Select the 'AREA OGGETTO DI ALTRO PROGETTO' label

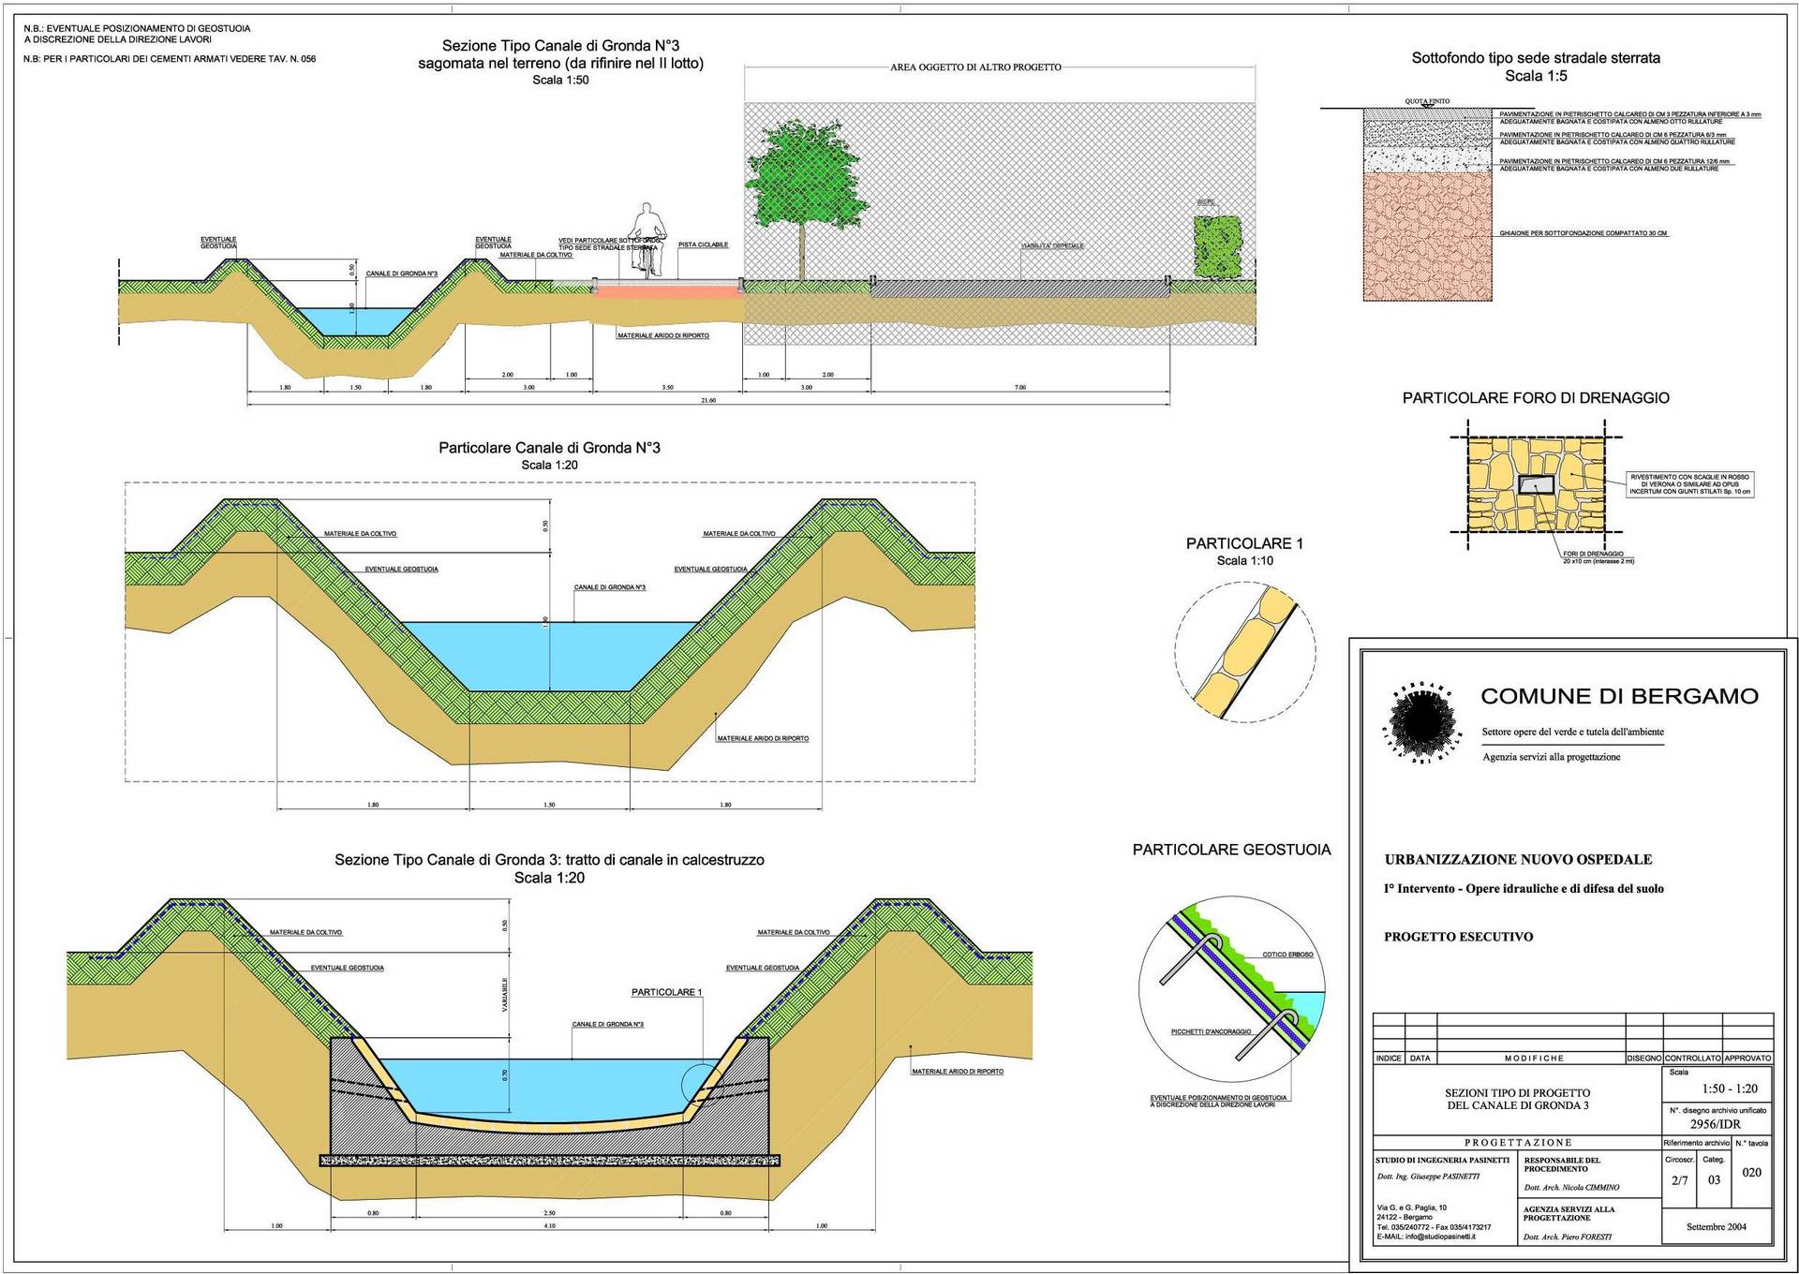click(x=975, y=67)
